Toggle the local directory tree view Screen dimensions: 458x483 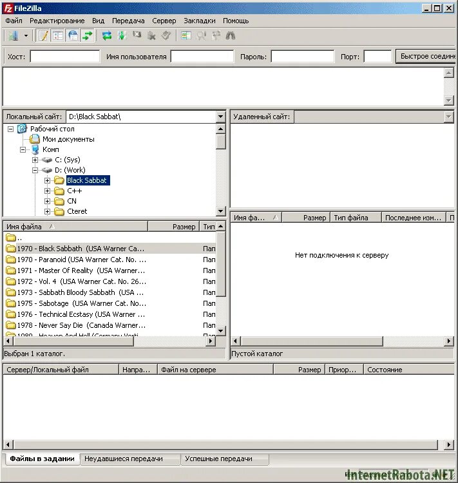coord(58,35)
